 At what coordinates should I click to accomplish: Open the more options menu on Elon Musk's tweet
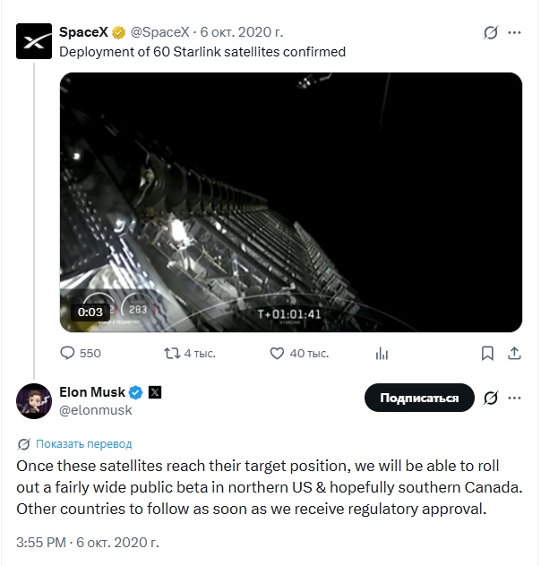click(x=514, y=398)
